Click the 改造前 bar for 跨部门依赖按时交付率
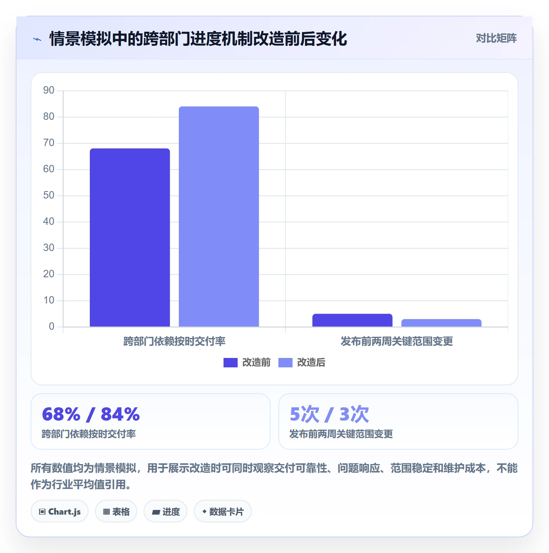This screenshot has height=553, width=549. click(x=130, y=237)
